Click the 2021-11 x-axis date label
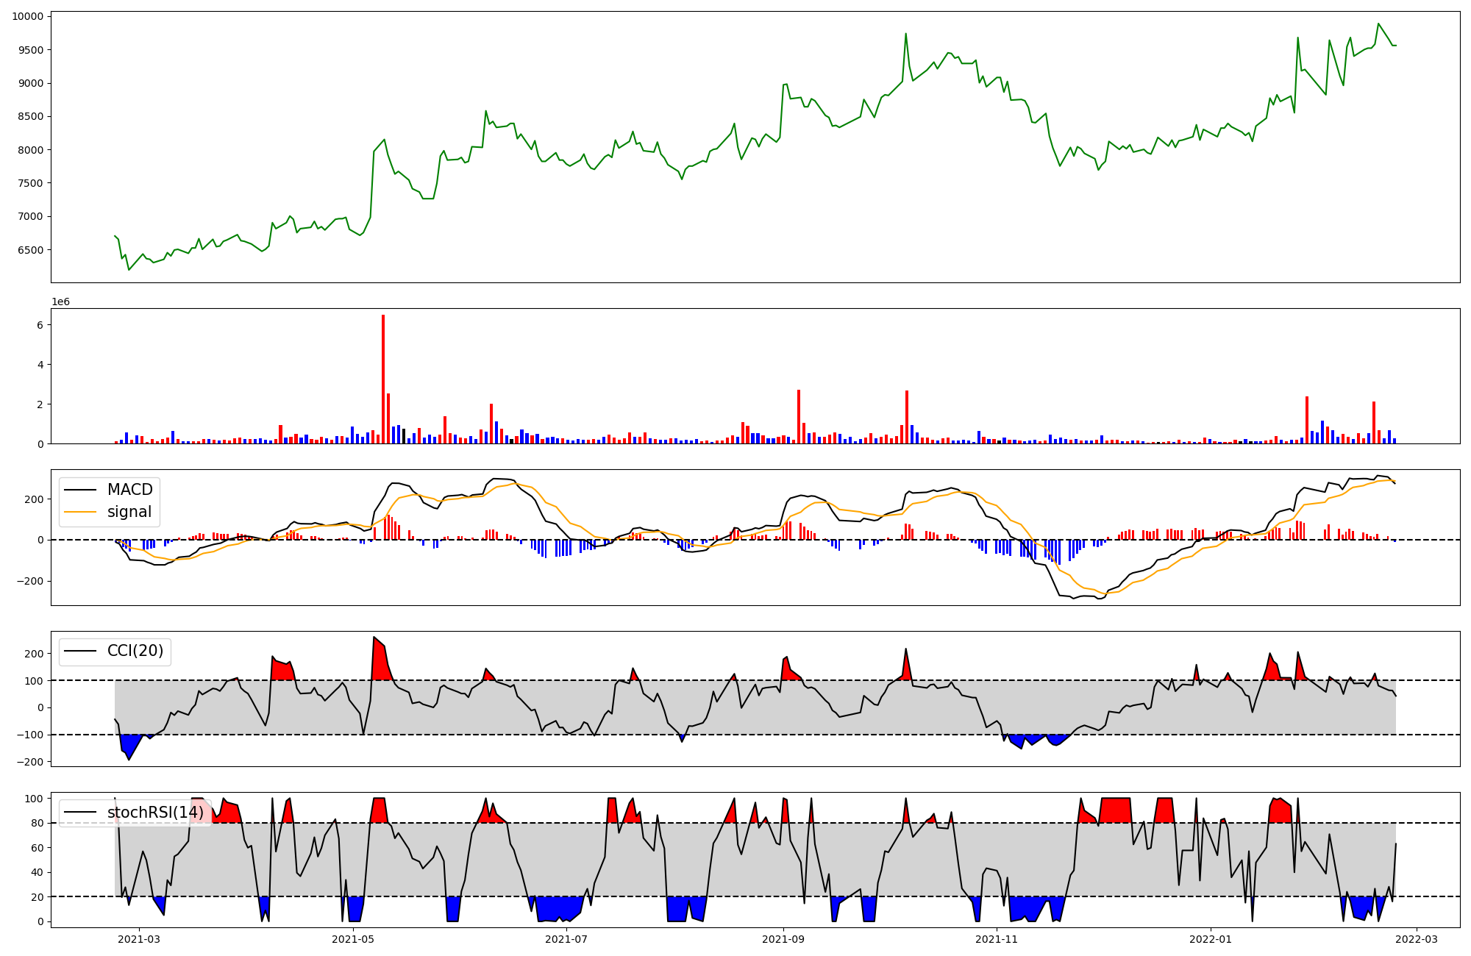 (997, 939)
